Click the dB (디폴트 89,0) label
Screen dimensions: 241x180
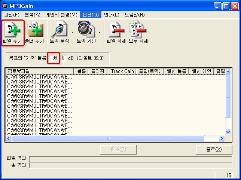(86, 58)
